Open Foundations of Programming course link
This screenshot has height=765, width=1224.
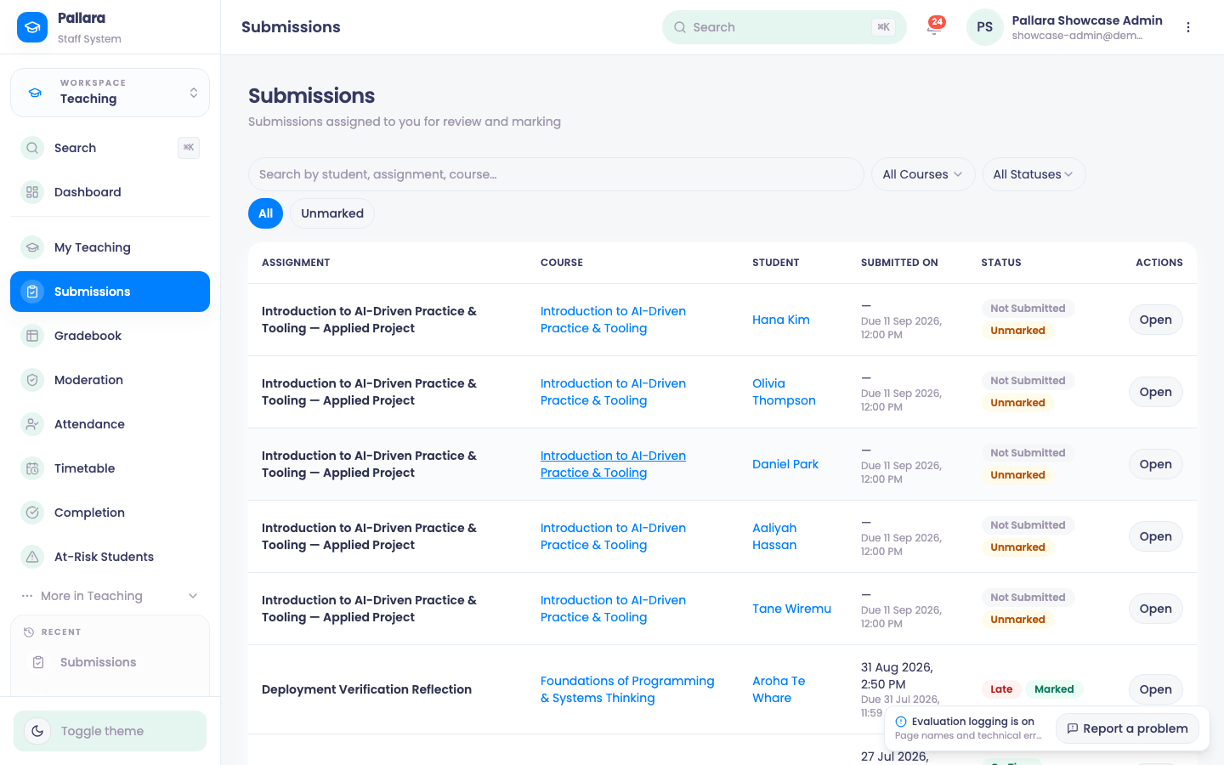tap(627, 689)
